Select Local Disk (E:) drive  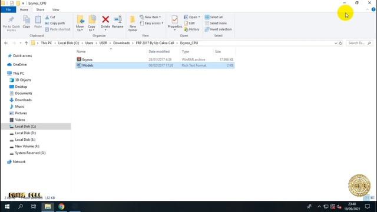click(x=25, y=140)
